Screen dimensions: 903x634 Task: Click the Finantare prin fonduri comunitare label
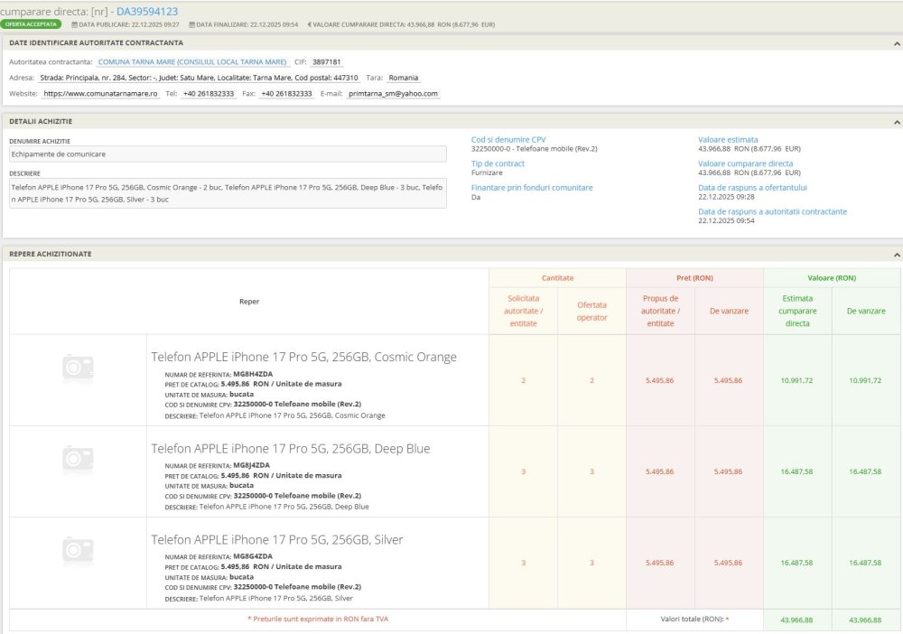tap(532, 188)
